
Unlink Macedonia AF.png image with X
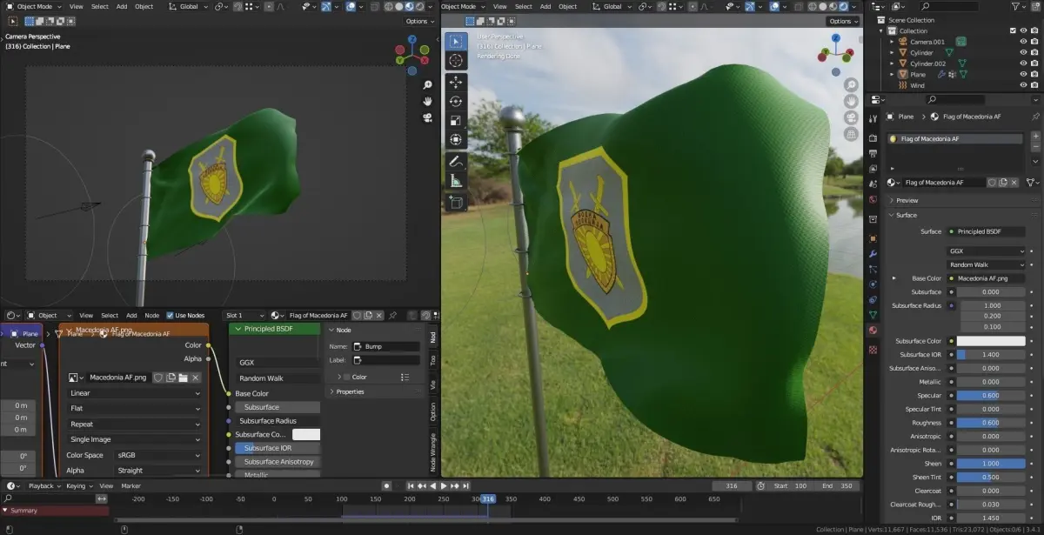[x=195, y=378]
